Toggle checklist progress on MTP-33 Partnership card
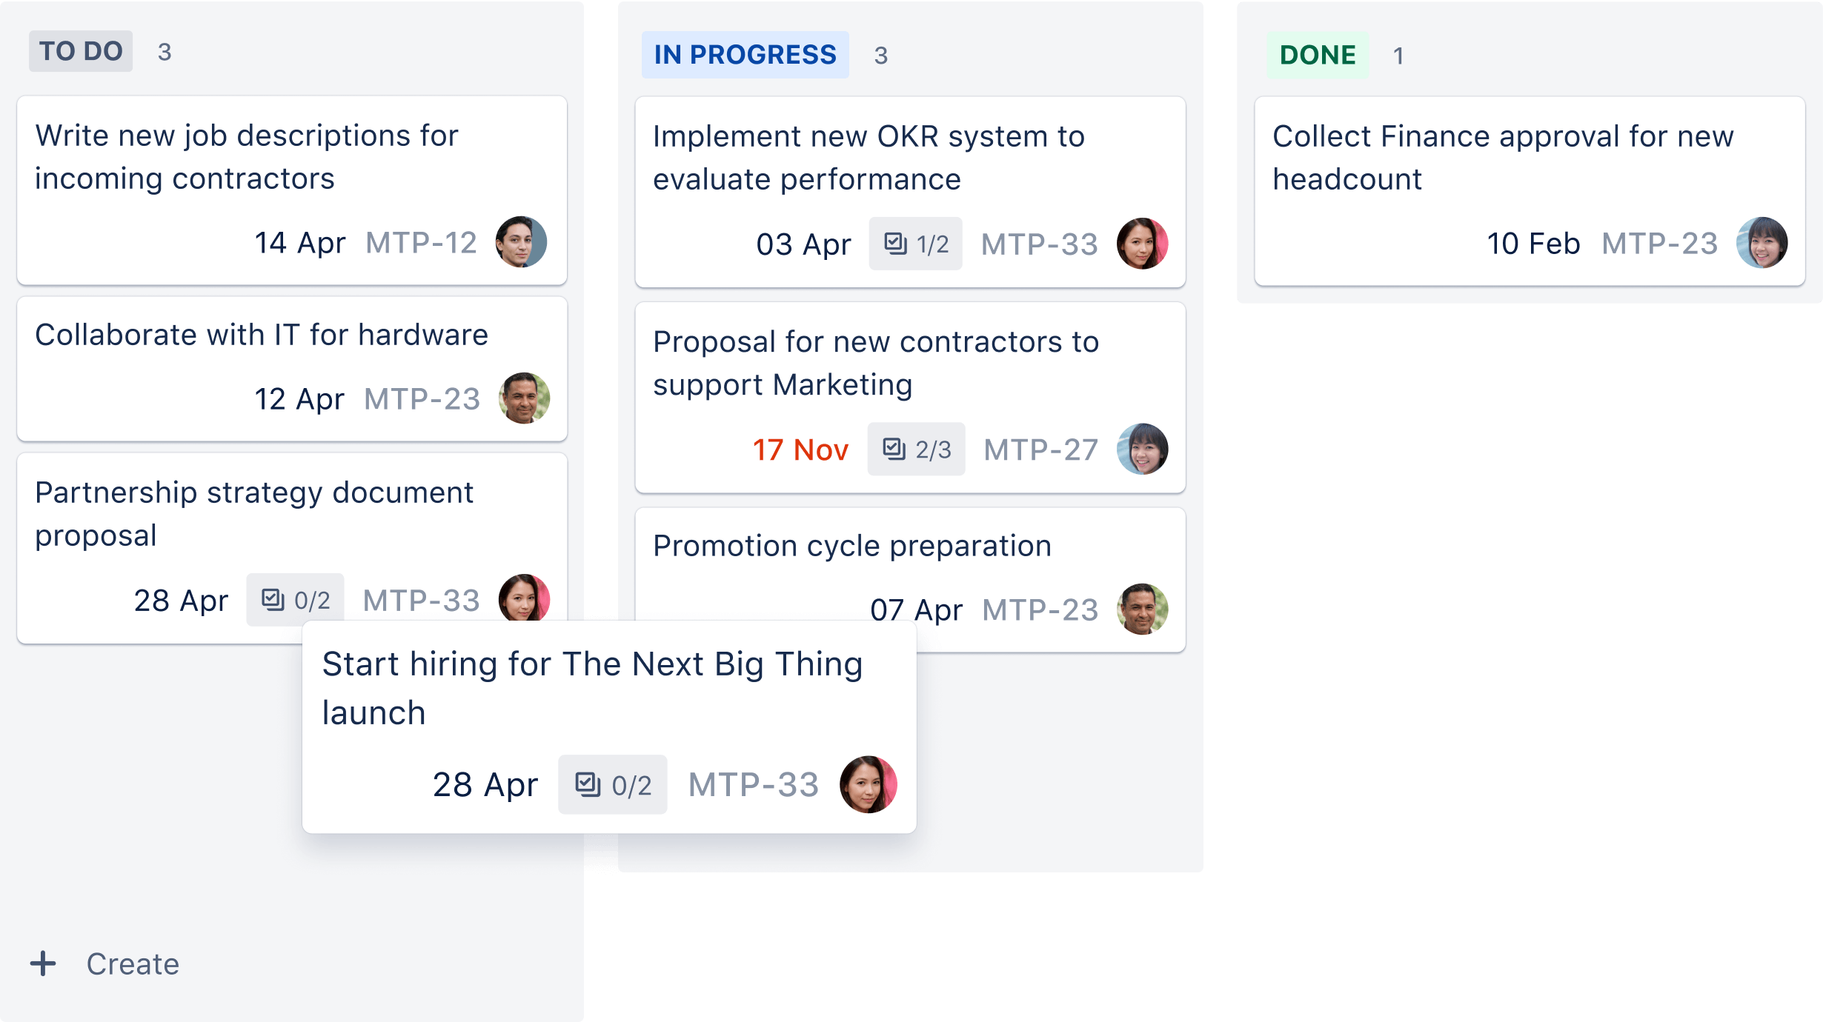The width and height of the screenshot is (1823, 1022). pyautogui.click(x=298, y=601)
